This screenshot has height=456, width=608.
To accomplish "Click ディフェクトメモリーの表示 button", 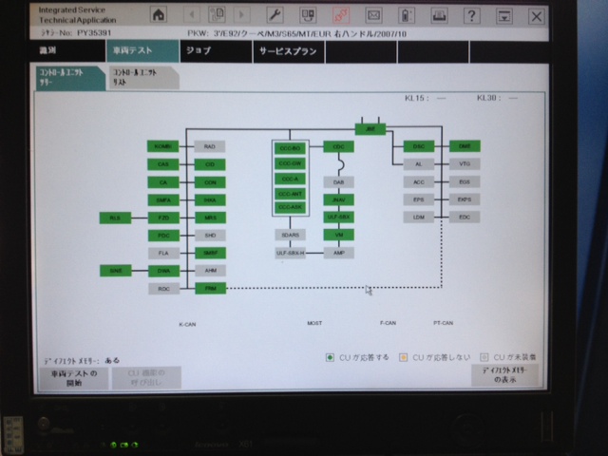I will [x=504, y=375].
